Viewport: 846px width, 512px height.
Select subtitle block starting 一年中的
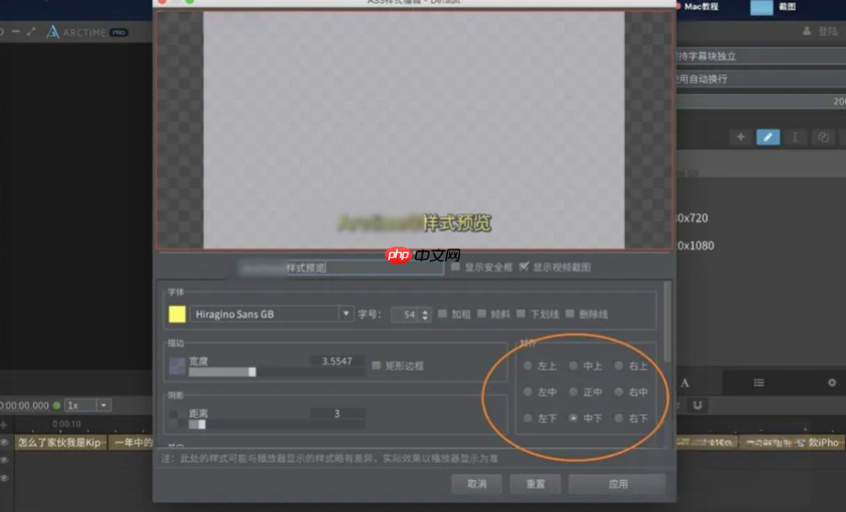131,442
